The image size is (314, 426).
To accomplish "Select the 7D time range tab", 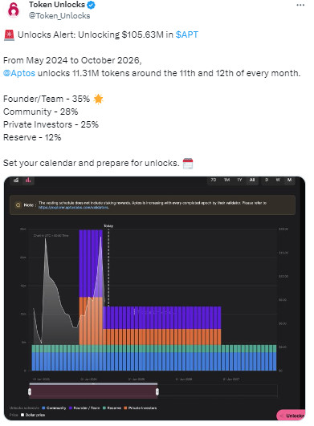I will [x=214, y=180].
